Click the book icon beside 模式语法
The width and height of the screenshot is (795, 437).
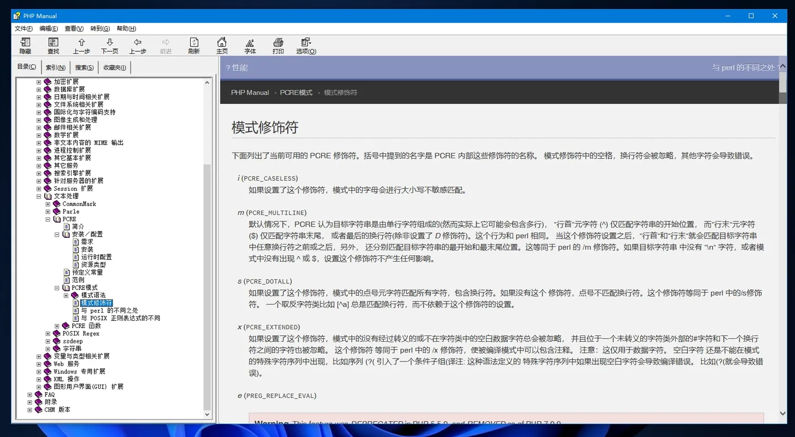coord(76,295)
